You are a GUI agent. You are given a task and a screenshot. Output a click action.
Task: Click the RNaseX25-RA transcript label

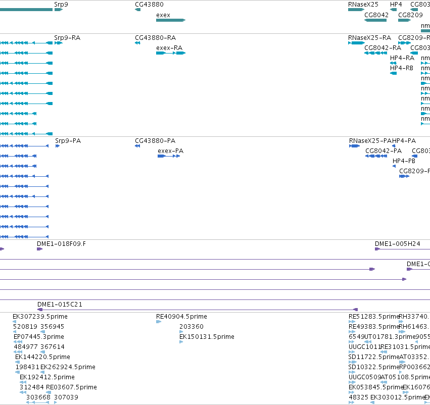(x=369, y=37)
